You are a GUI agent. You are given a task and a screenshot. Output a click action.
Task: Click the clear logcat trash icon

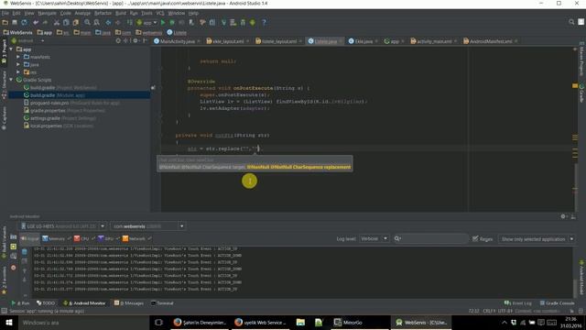[x=25, y=252]
